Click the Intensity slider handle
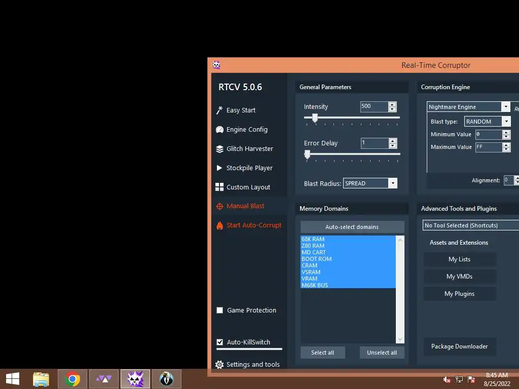This screenshot has width=519, height=389. pos(315,118)
